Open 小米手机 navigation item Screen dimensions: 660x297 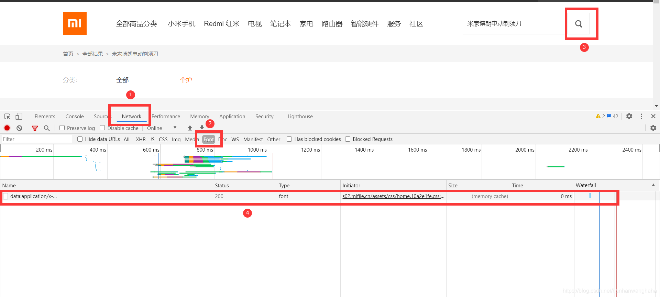click(x=181, y=24)
